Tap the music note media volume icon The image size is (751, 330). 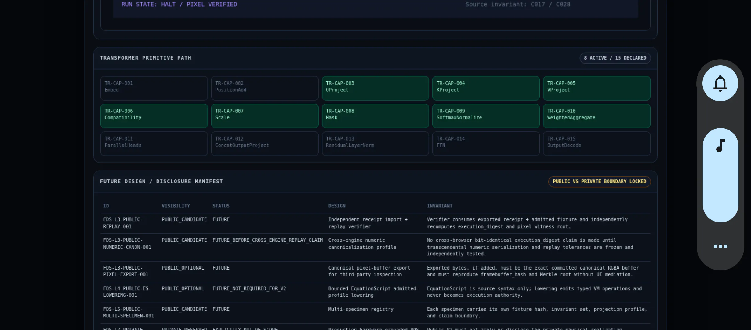[x=720, y=146]
